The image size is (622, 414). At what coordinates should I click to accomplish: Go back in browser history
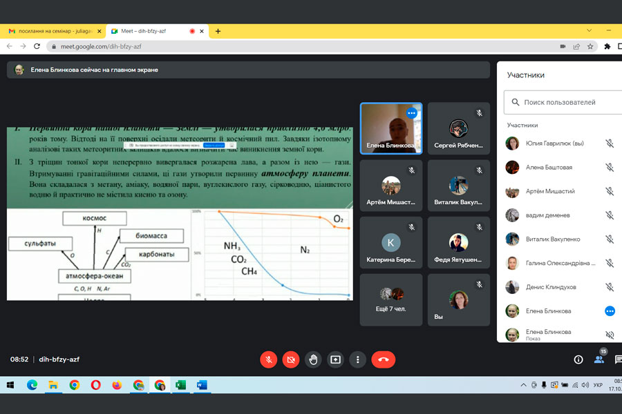(x=10, y=46)
